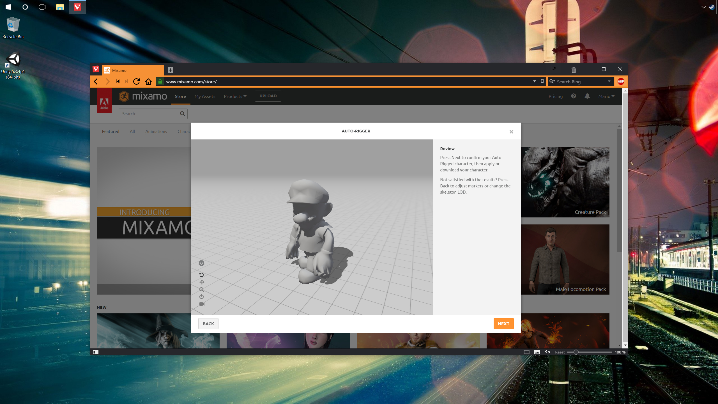Open the help question mark icon
This screenshot has width=718, height=404.
click(574, 96)
